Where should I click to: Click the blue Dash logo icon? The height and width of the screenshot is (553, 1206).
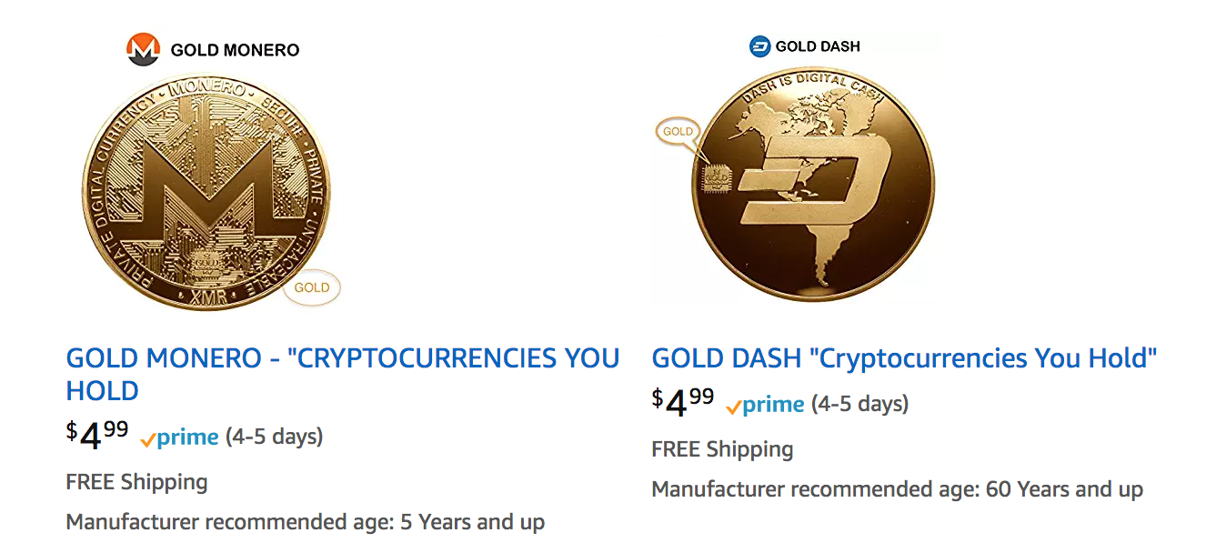click(x=759, y=46)
